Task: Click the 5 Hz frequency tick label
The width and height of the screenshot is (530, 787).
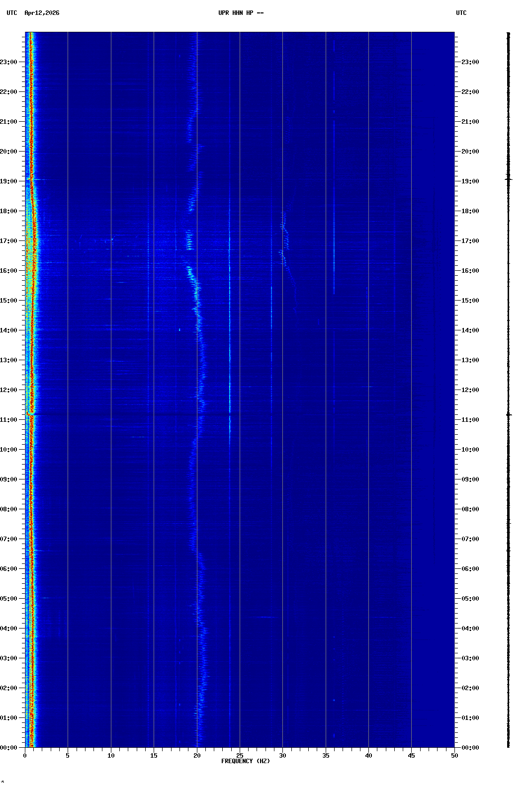Action: pyautogui.click(x=68, y=756)
